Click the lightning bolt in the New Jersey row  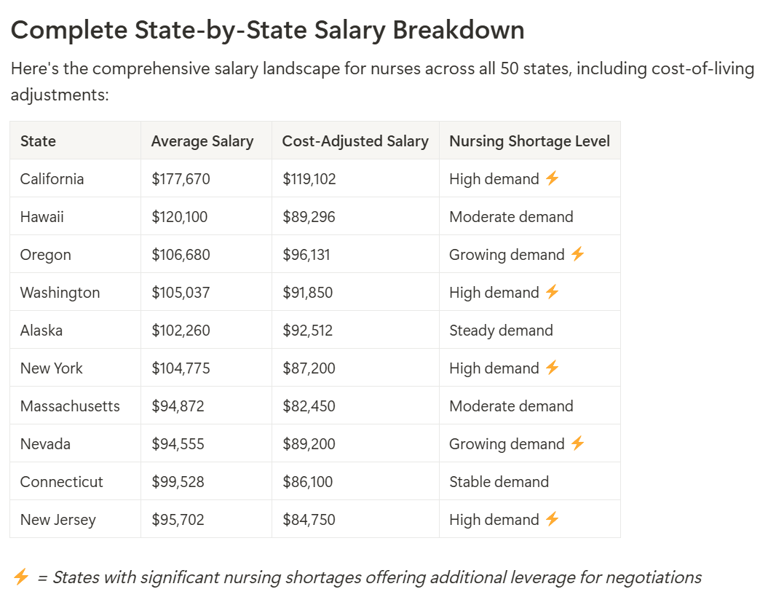552,519
